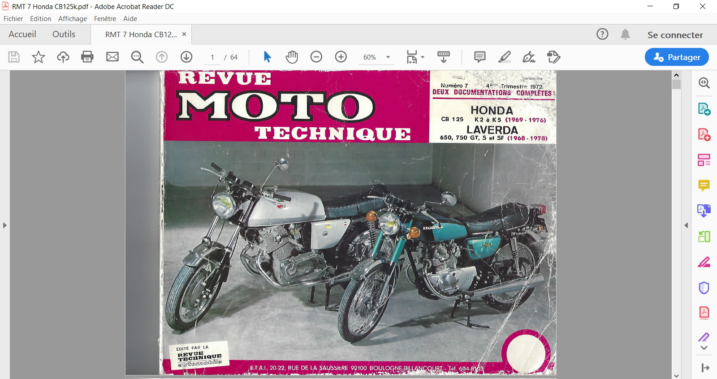Collapse the right tools pane arrow
The height and width of the screenshot is (379, 717).
(686, 225)
